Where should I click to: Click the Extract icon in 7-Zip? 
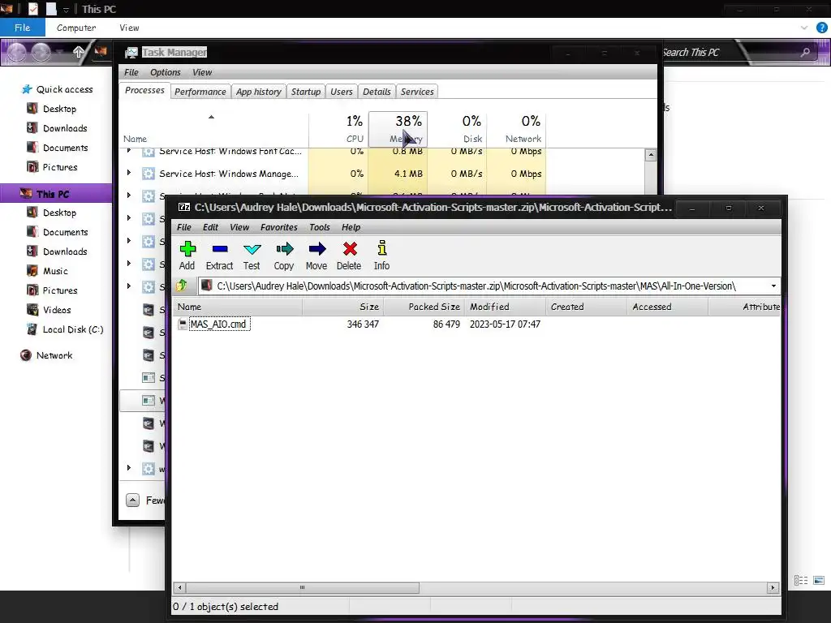pyautogui.click(x=220, y=249)
